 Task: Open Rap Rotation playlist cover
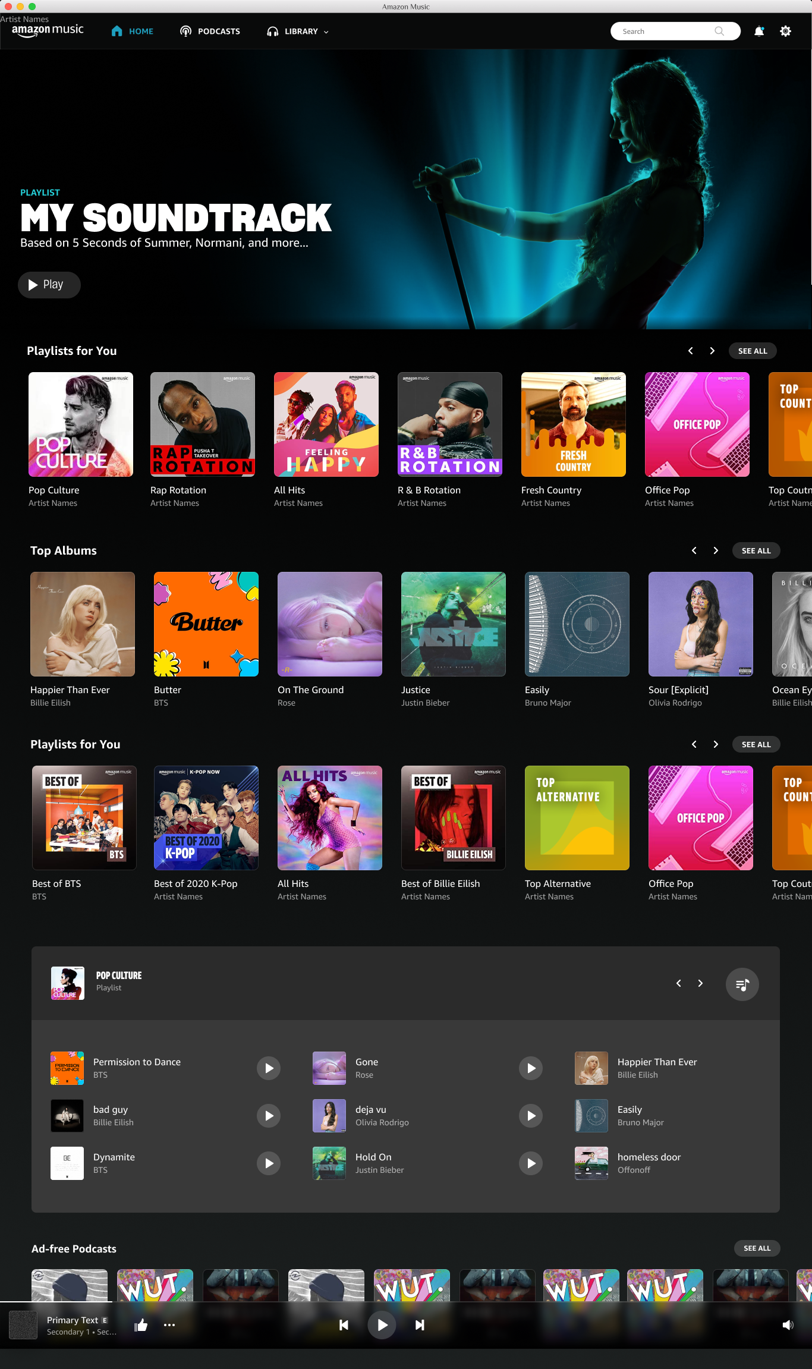coord(203,424)
